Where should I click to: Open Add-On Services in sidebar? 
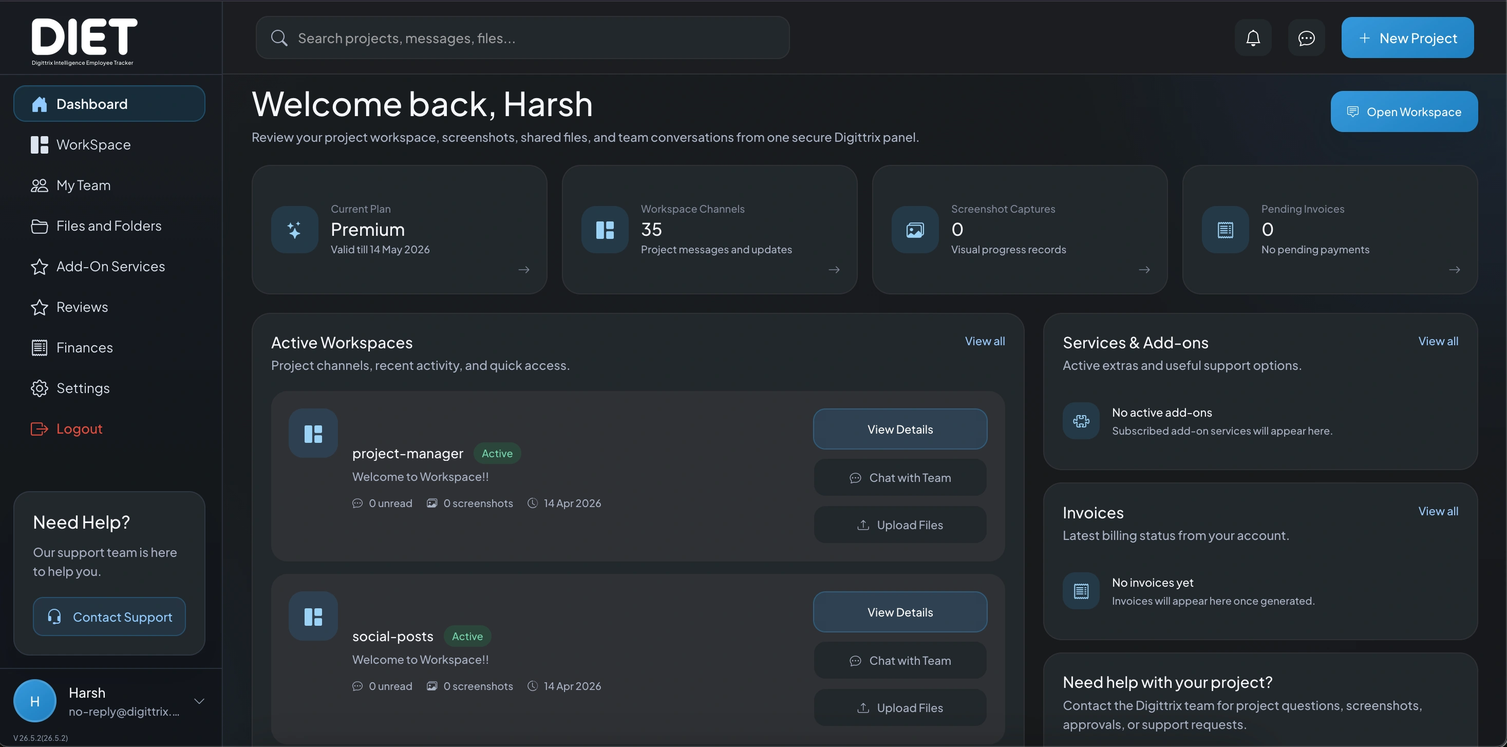coord(109,266)
